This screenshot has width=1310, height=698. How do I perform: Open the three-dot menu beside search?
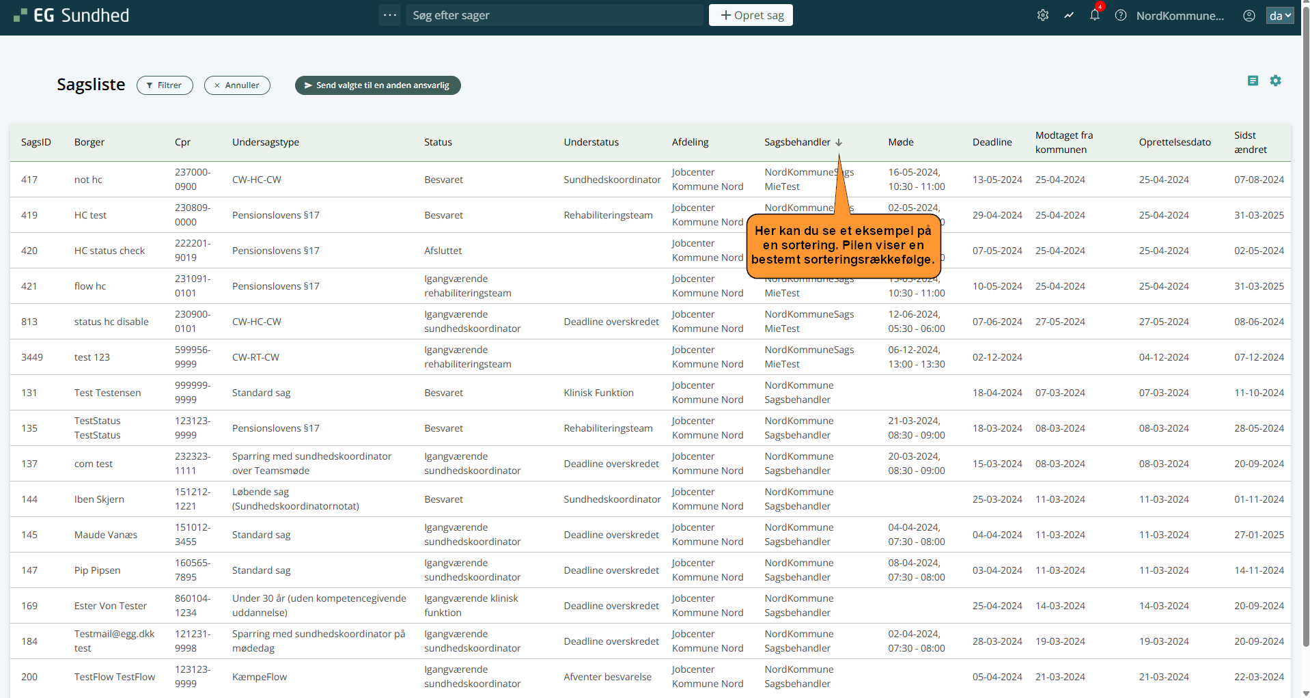point(390,15)
